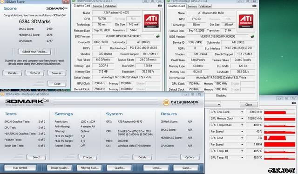Click Run 3DMark button
Viewport: 298px width, 174px height.
pos(20,168)
